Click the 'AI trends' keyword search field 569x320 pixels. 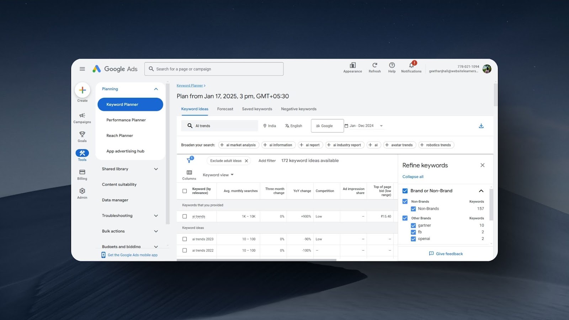tap(220, 126)
